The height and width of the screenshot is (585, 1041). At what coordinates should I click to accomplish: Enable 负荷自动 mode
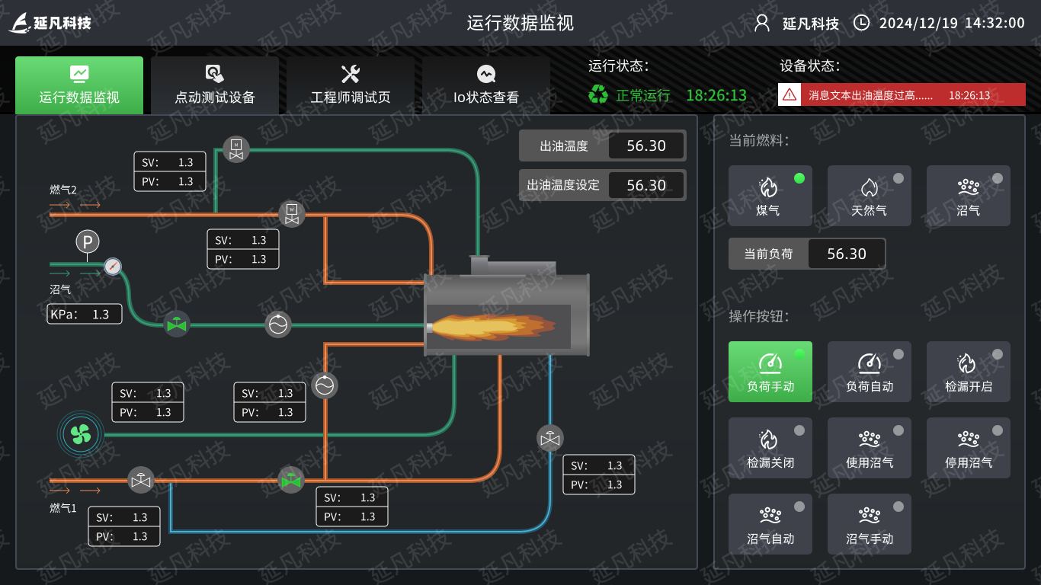[869, 371]
